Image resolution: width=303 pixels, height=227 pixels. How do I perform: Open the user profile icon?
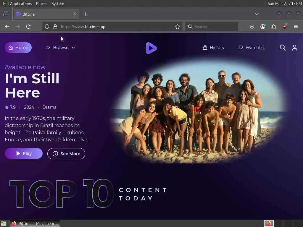tap(294, 48)
